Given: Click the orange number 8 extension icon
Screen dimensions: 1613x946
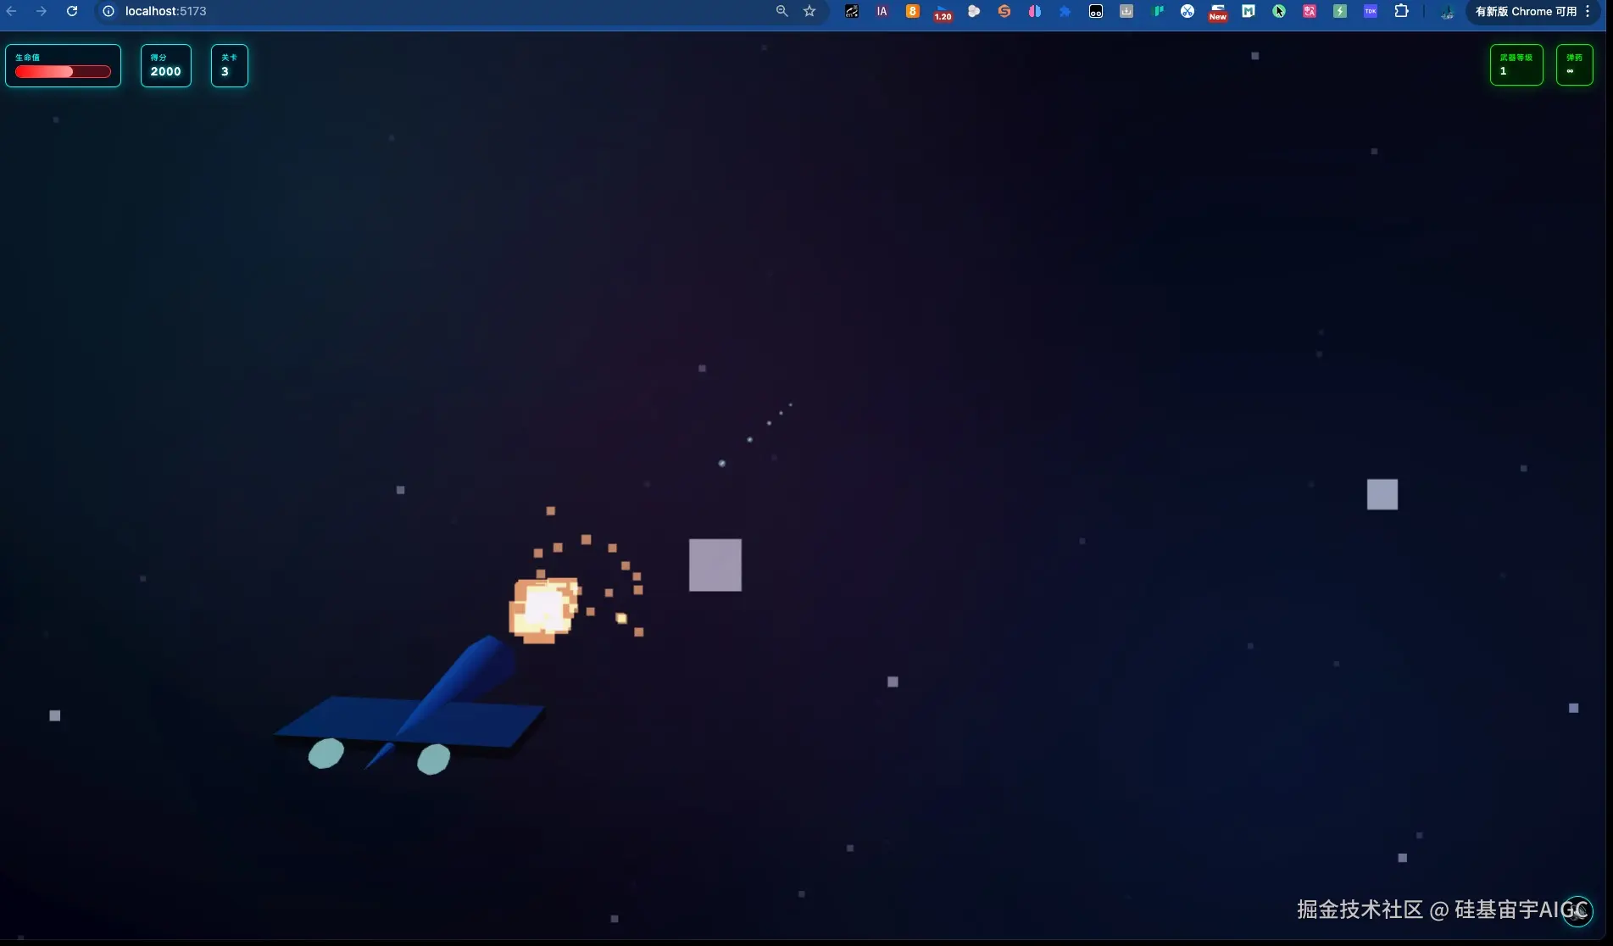Looking at the screenshot, I should [912, 11].
